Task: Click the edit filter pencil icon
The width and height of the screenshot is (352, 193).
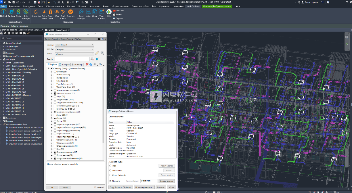Action: coord(97,53)
